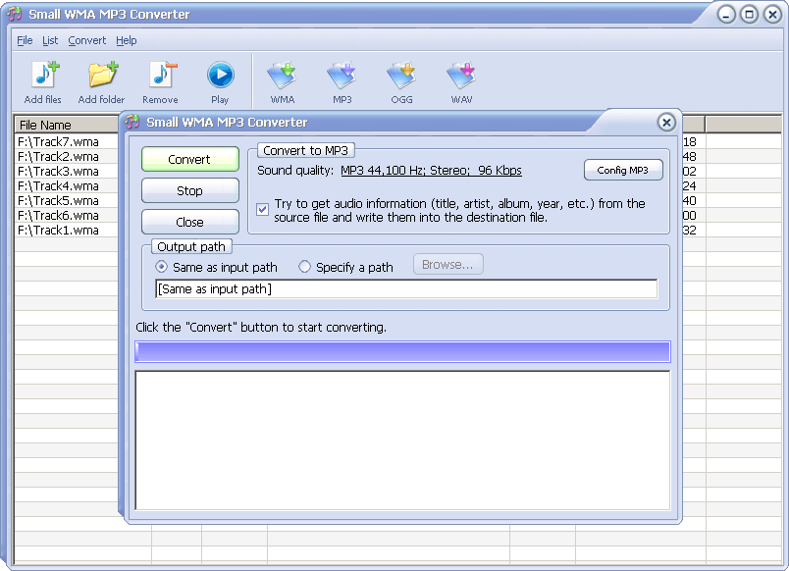Click the WAV convert toolbar icon
Viewport: 789px width, 571px height.
461,82
